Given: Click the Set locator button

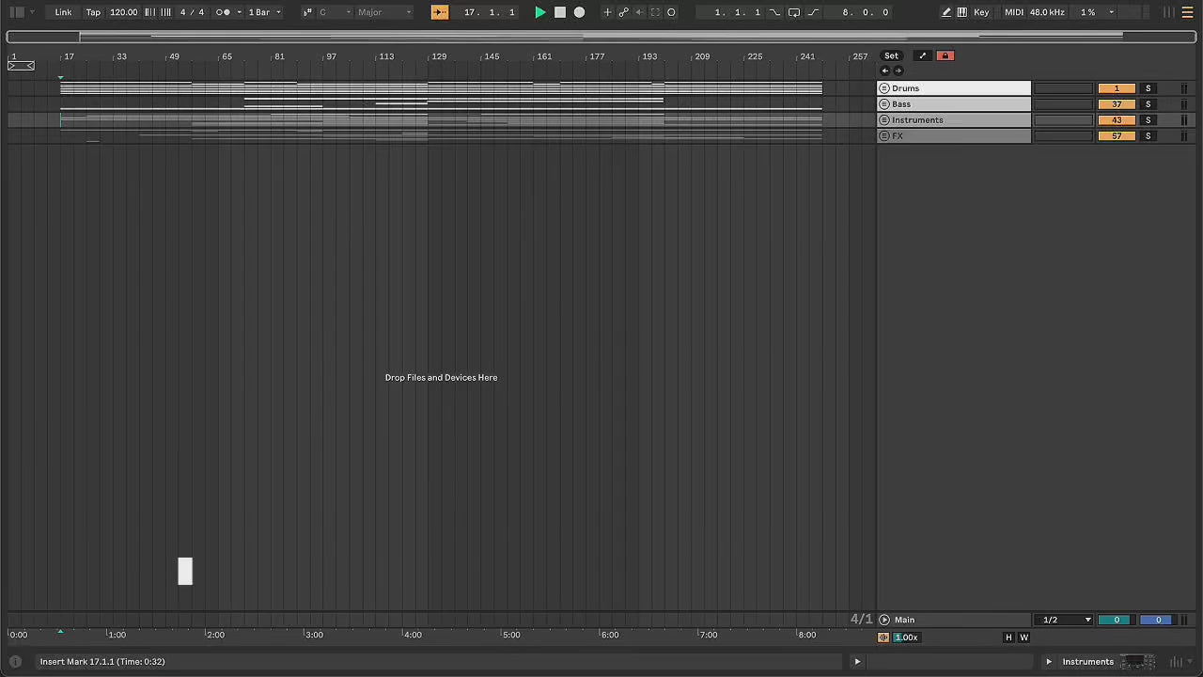Looking at the screenshot, I should [891, 55].
